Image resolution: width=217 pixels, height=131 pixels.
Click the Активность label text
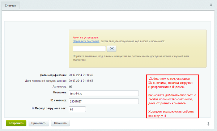click(60, 87)
